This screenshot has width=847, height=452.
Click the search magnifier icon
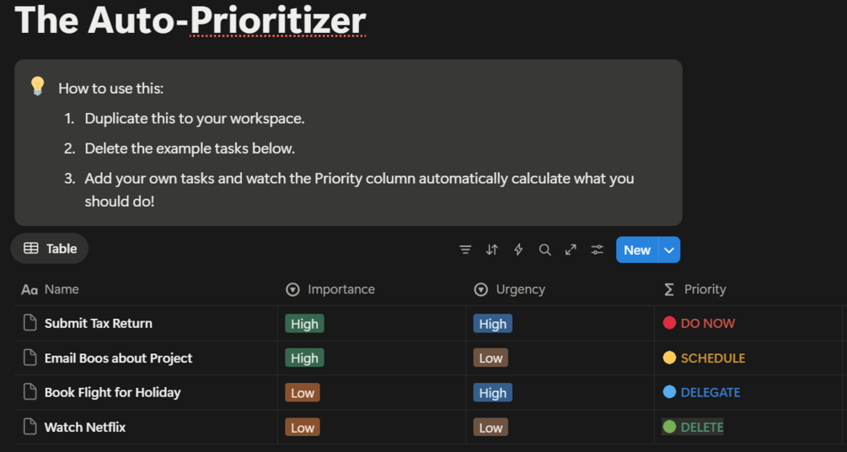(x=544, y=250)
